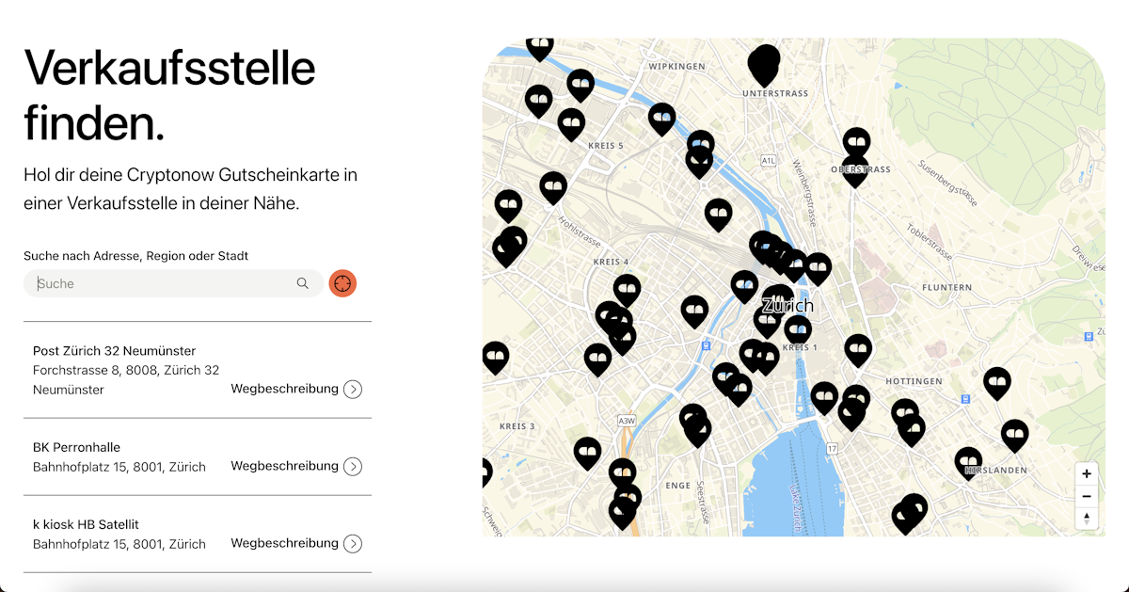Click the Kreis 5 label on the map
Screen dimensions: 1129x592
(605, 146)
